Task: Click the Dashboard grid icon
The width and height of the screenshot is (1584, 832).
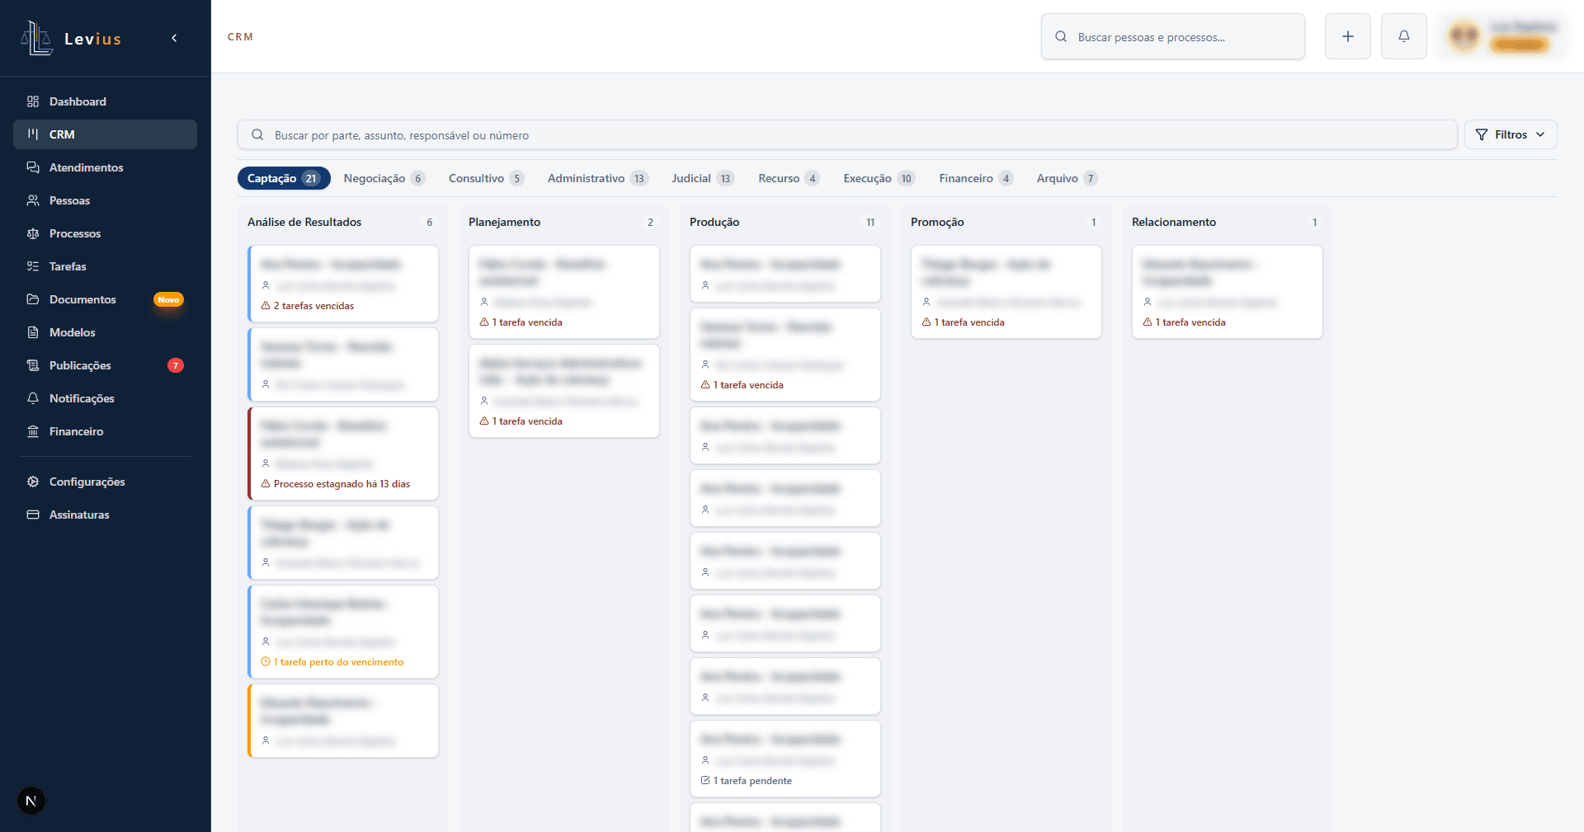Action: (x=33, y=101)
